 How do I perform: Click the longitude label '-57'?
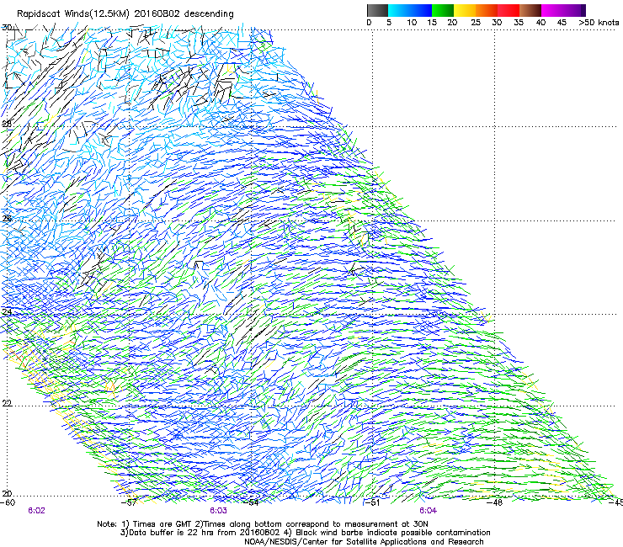coord(130,502)
